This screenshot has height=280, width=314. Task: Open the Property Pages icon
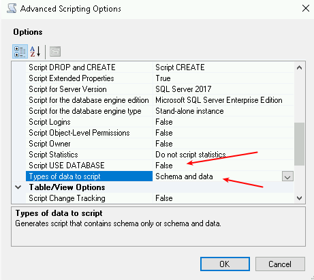pos(55,52)
